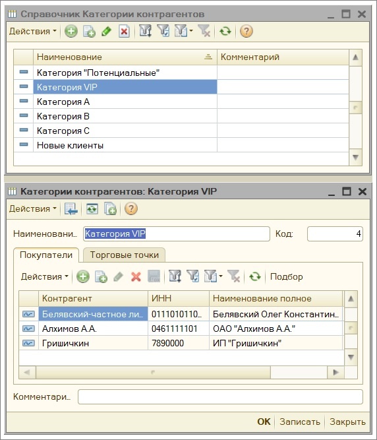The image size is (377, 440).
Task: Click the red X delete icon in the Покупатели toolbar
Action: click(136, 276)
